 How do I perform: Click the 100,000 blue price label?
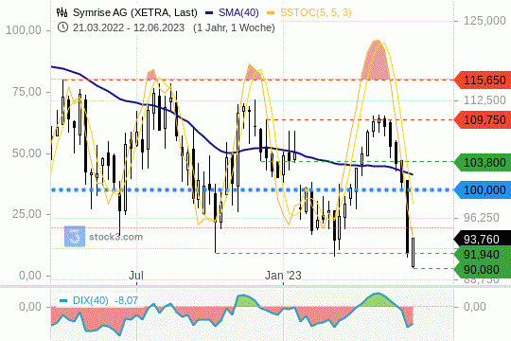coord(484,189)
